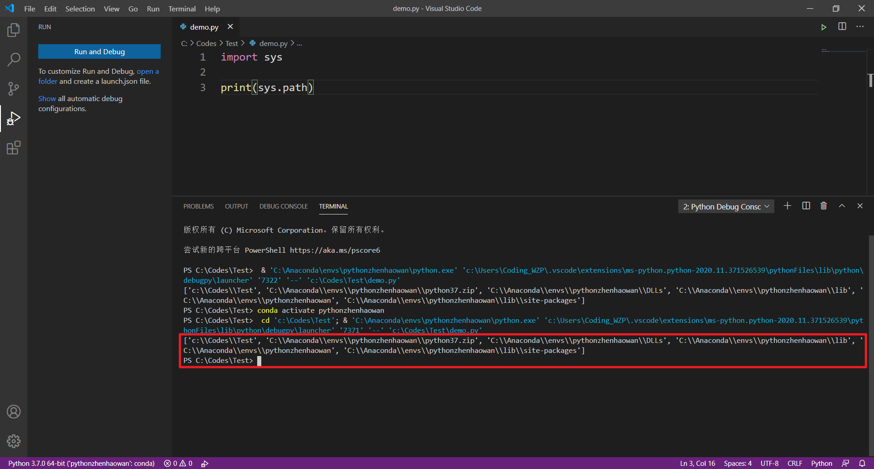Open the Manage settings gear
The width and height of the screenshot is (874, 469).
coord(13,441)
